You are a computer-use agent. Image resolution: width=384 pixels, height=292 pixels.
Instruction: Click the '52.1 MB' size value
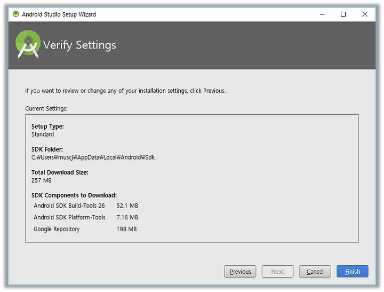coord(127,206)
